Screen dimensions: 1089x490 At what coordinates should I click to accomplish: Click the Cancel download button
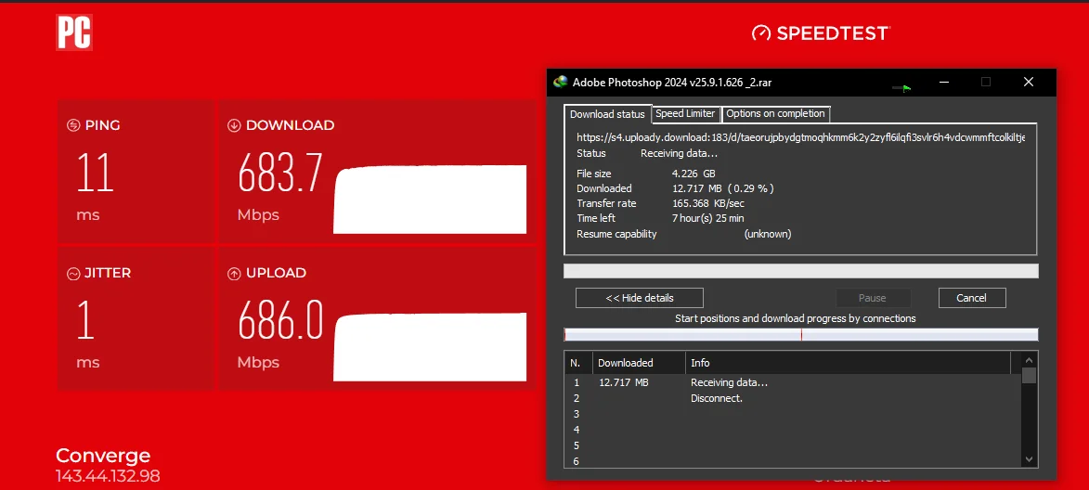tap(972, 298)
